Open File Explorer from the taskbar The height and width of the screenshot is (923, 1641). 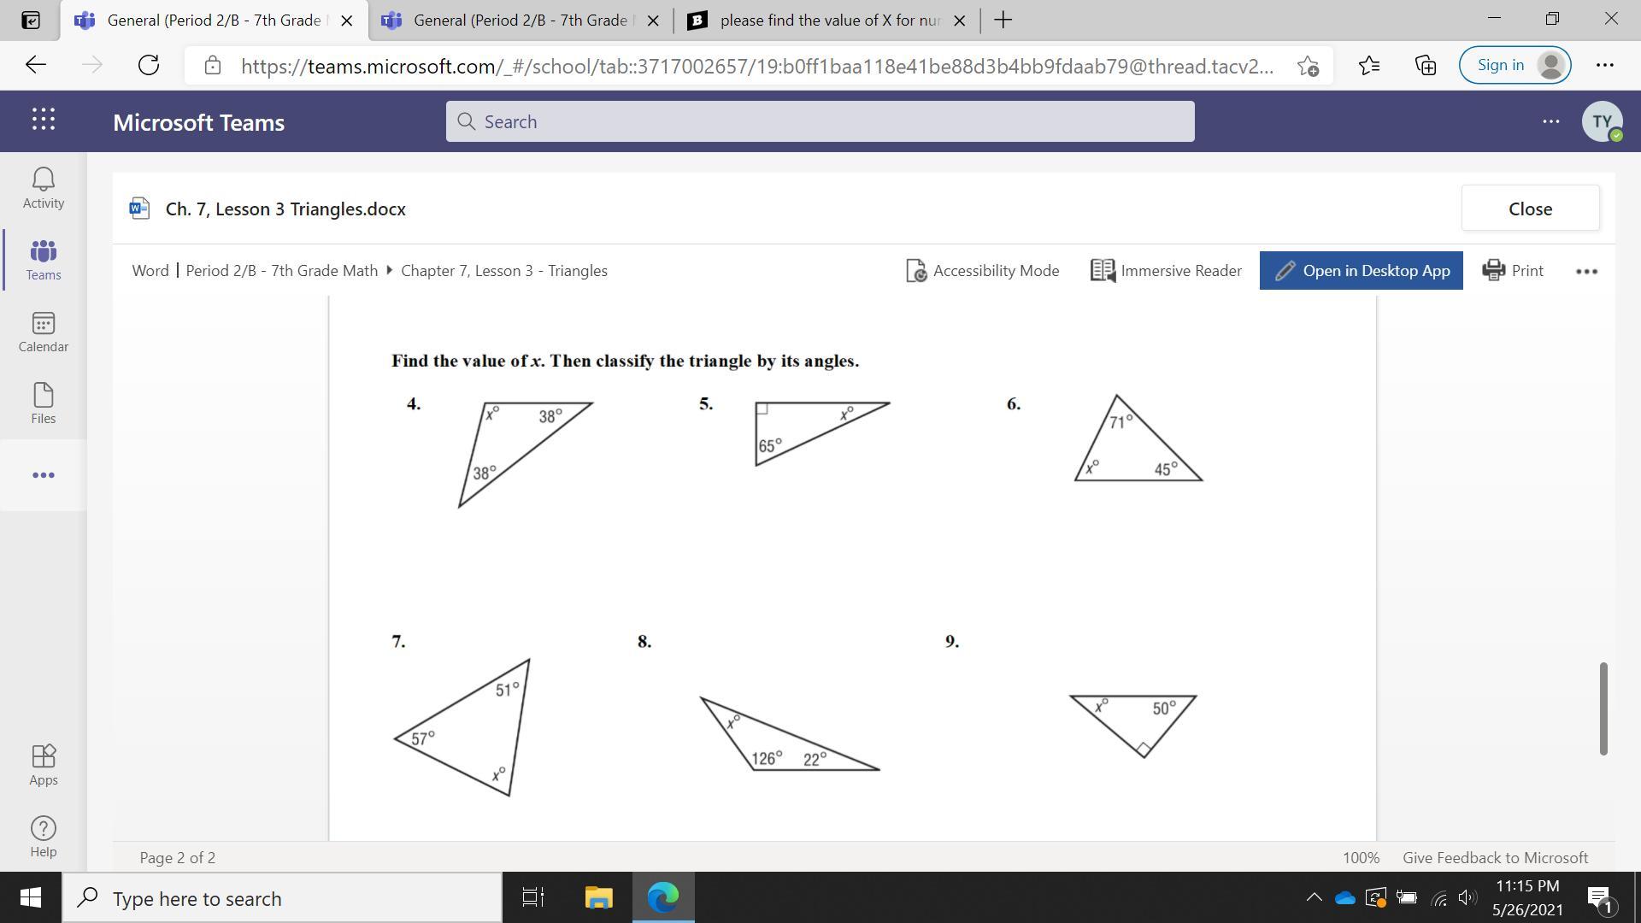[598, 897]
